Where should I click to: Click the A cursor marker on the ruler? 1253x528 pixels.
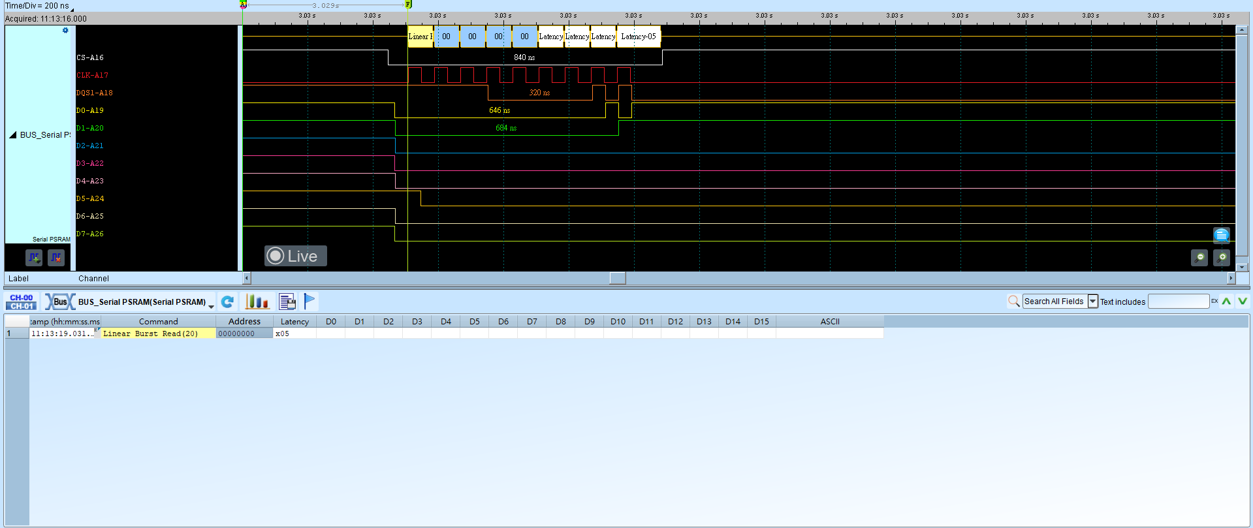coord(243,5)
